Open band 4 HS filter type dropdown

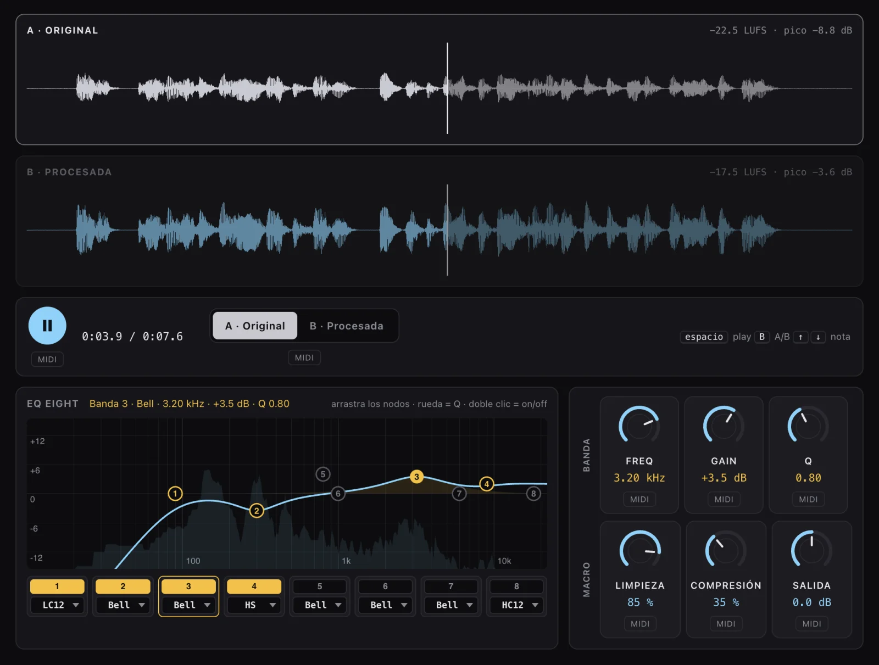pyautogui.click(x=254, y=605)
